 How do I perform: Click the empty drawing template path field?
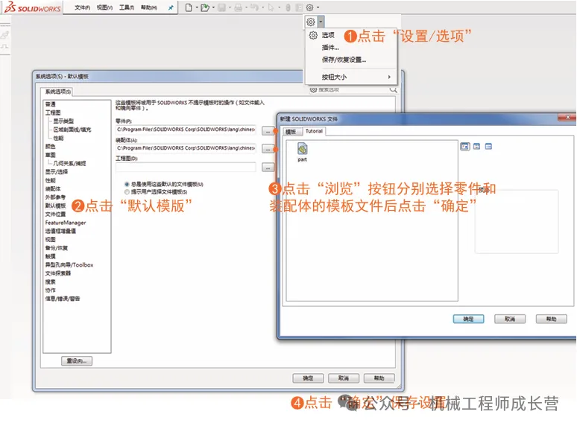(x=186, y=168)
